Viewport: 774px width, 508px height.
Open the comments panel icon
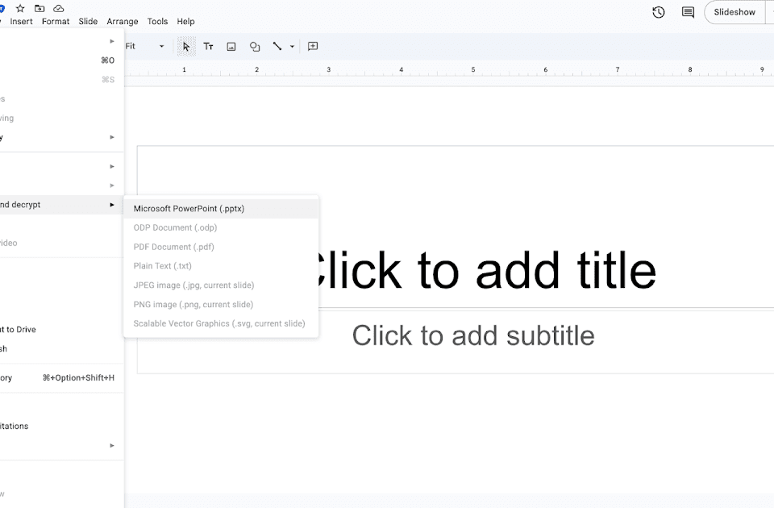(688, 12)
